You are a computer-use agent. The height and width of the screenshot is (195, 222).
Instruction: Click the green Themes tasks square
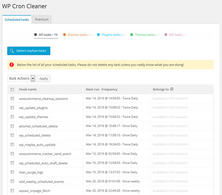132,35
